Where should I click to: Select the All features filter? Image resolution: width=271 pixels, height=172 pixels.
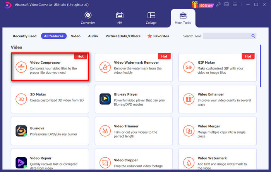click(x=54, y=36)
